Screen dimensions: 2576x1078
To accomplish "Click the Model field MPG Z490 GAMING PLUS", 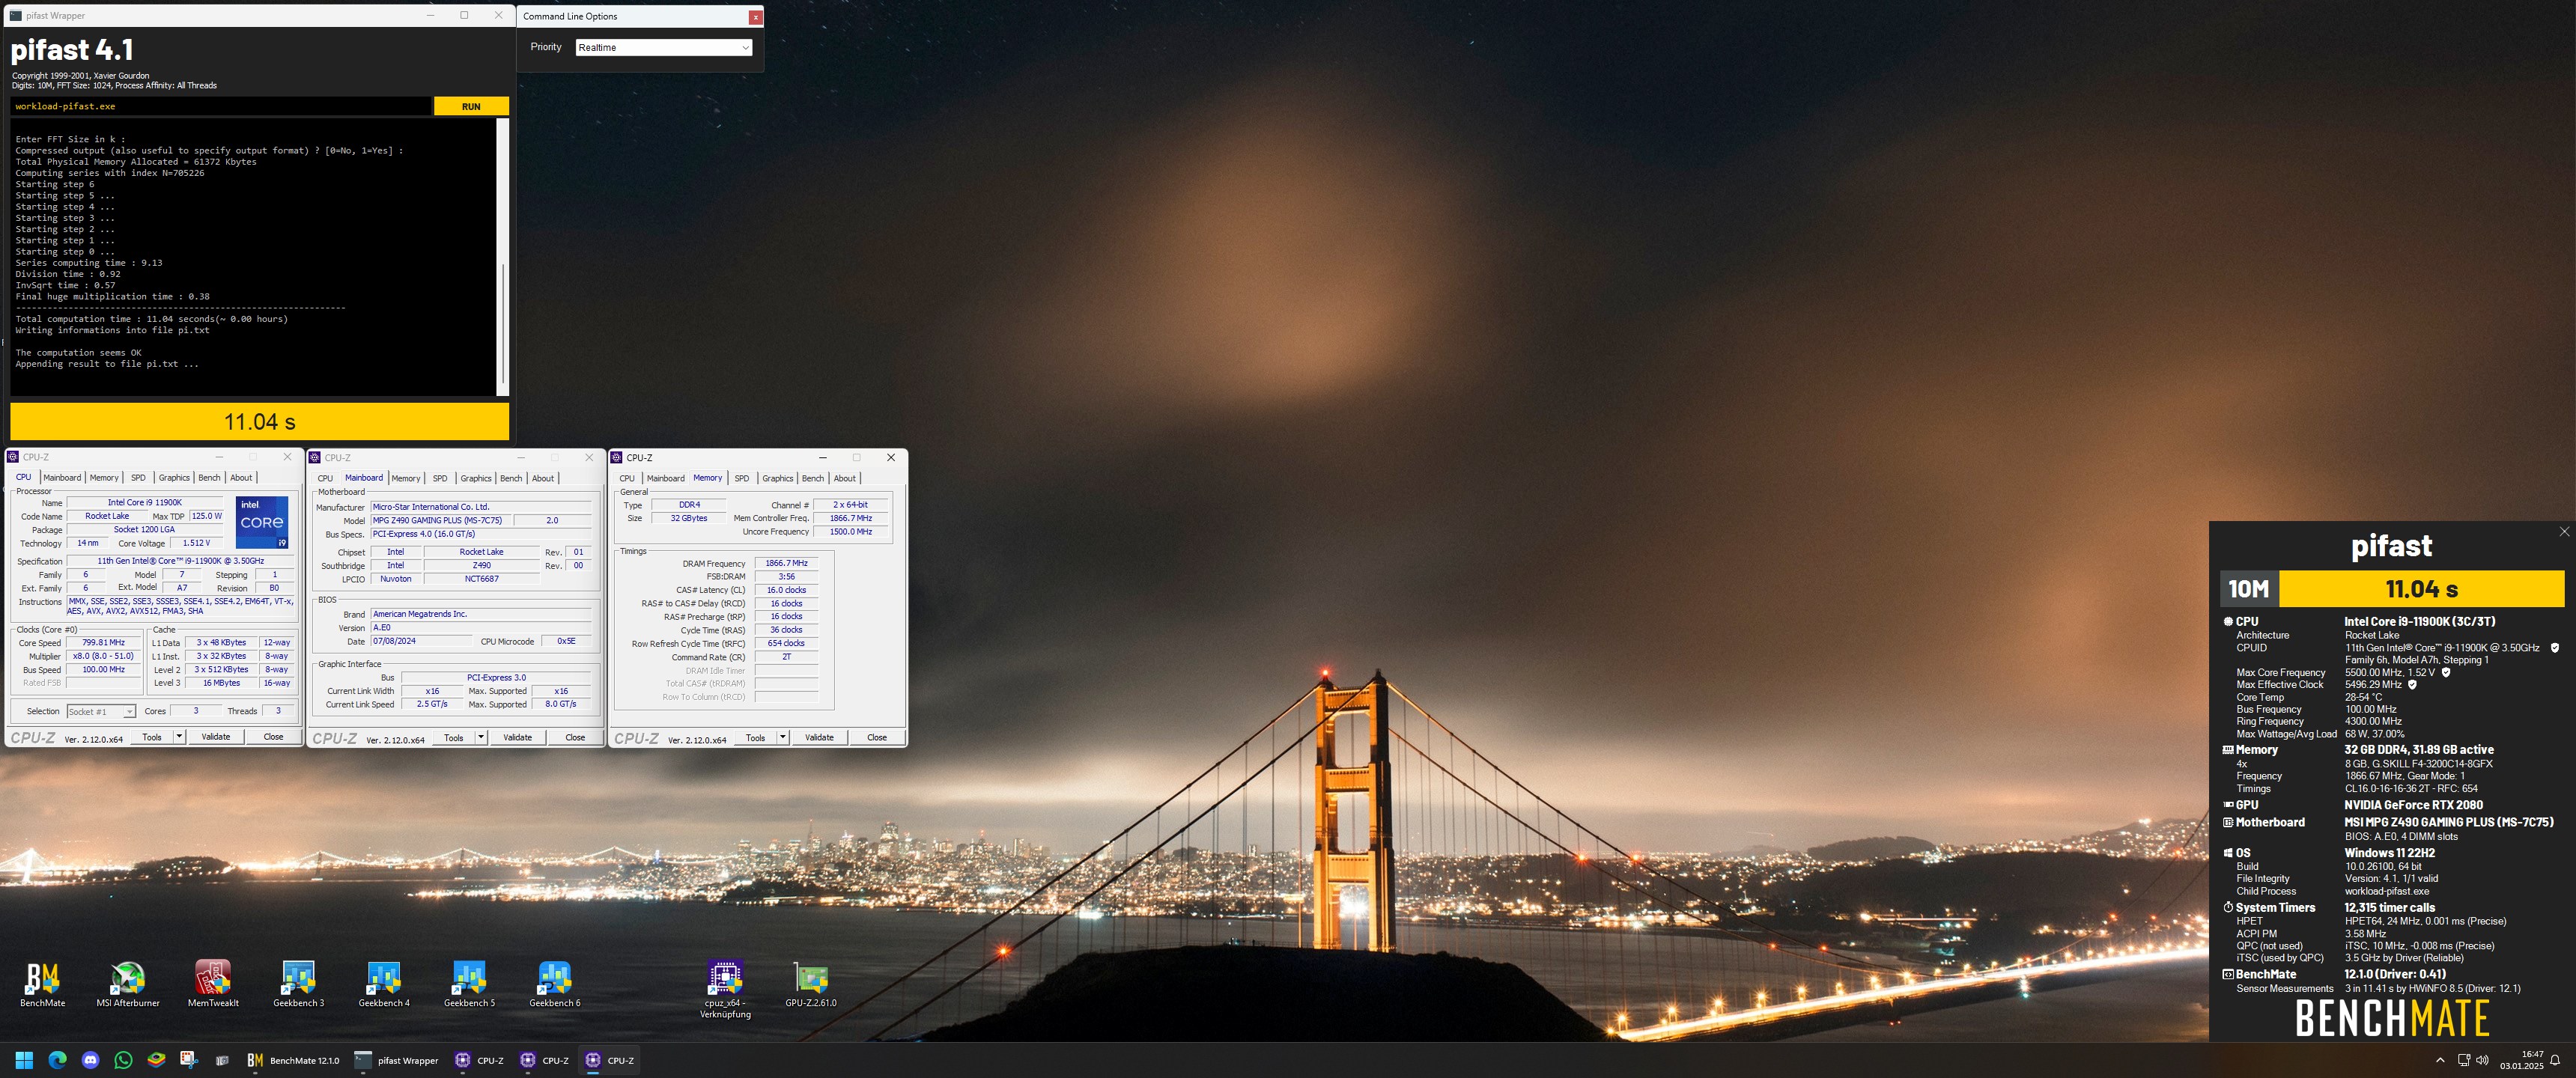I will tap(440, 520).
